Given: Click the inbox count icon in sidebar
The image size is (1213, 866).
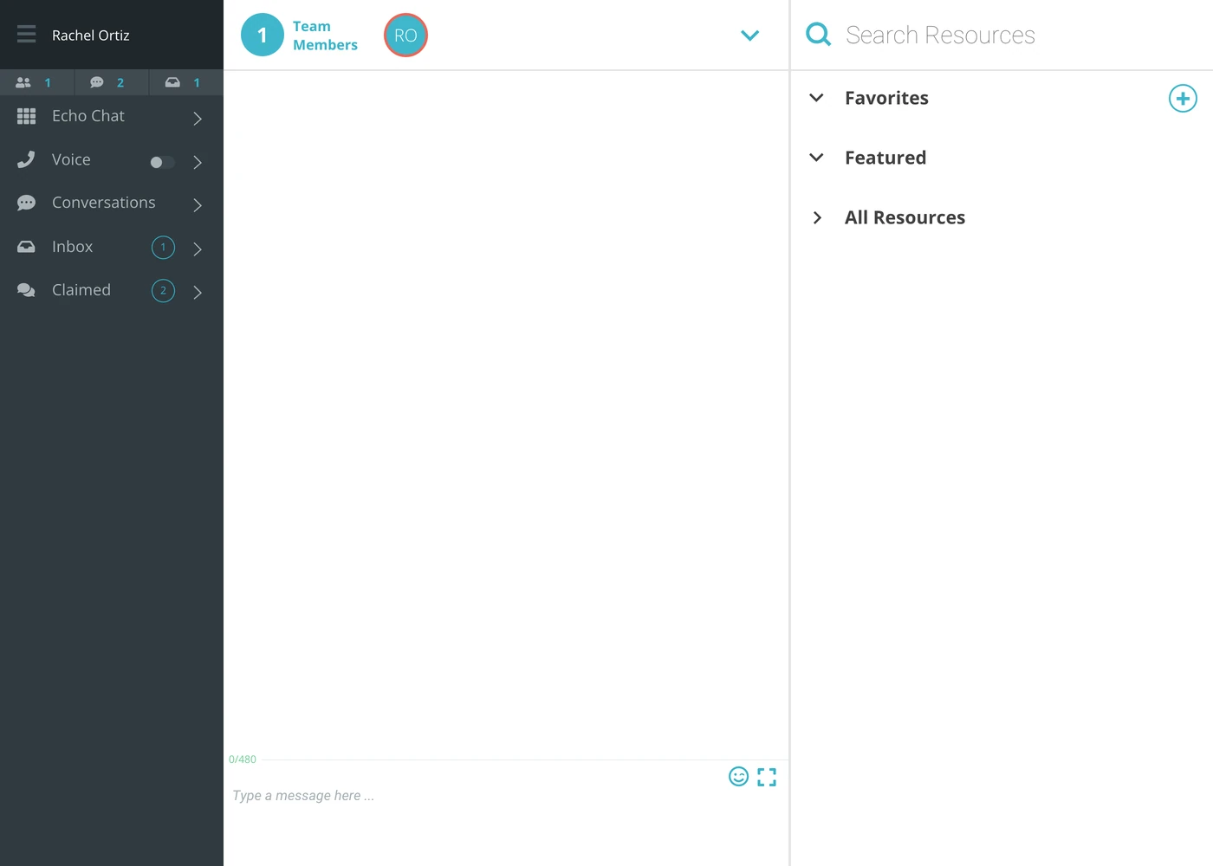Looking at the screenshot, I should coord(172,82).
